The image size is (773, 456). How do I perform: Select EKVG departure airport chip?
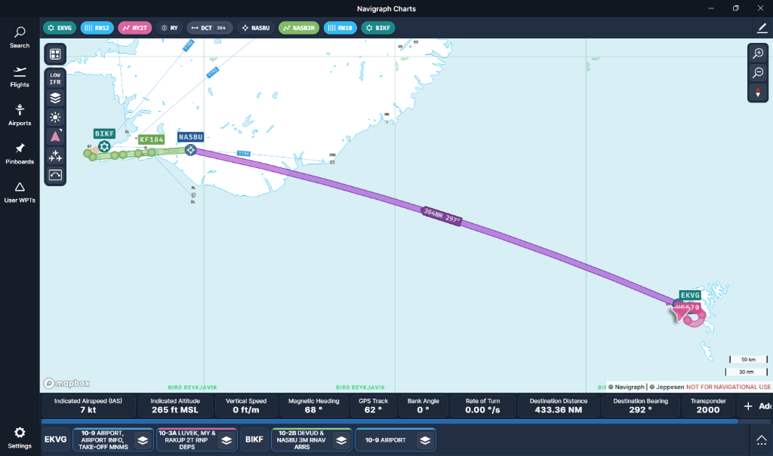coord(60,28)
